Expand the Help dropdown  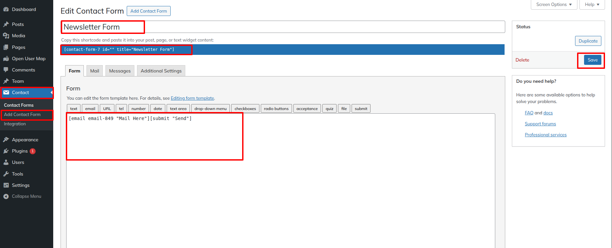coord(592,5)
